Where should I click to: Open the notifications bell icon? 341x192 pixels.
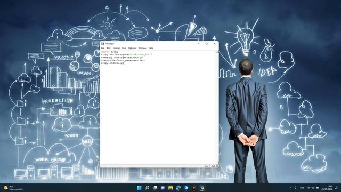(337, 188)
